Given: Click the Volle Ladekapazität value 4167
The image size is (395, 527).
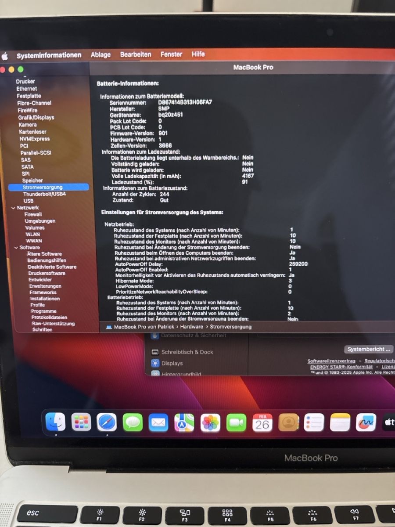Looking at the screenshot, I should pos(248,176).
